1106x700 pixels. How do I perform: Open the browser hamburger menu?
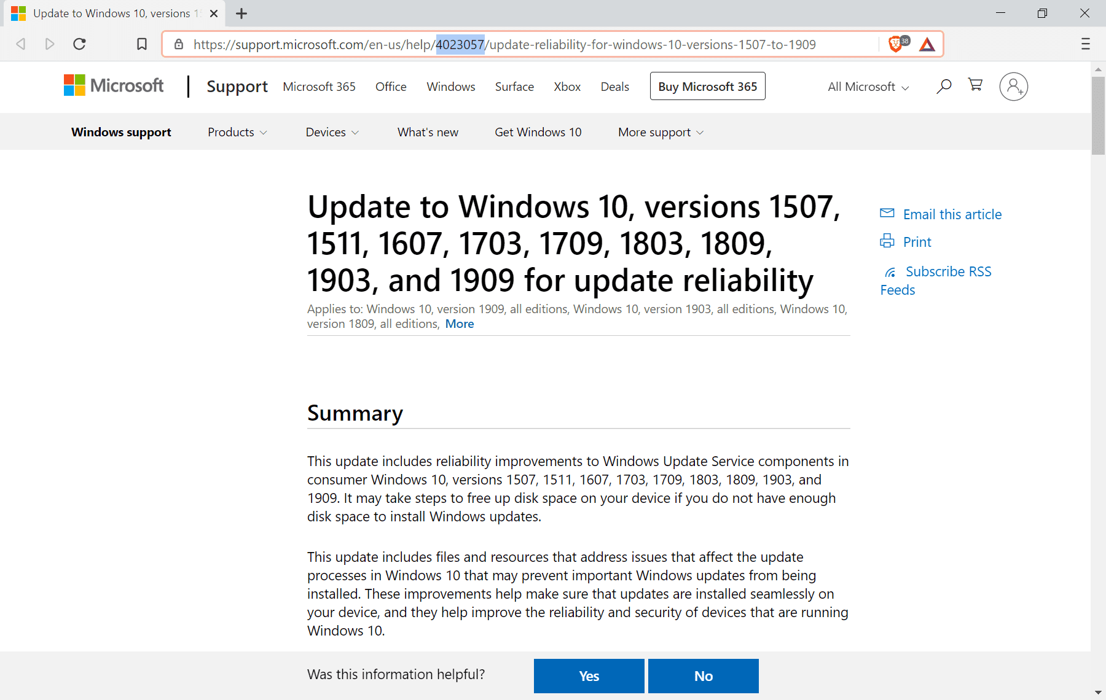(1086, 44)
